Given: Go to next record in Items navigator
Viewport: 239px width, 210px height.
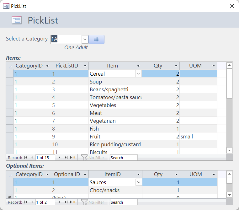Looking at the screenshot, I should pos(60,158).
